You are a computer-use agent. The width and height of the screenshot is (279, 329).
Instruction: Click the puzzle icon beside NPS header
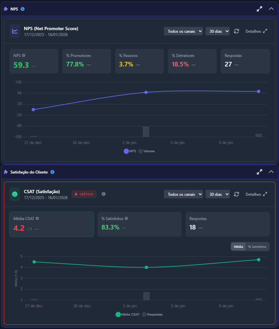[6, 9]
